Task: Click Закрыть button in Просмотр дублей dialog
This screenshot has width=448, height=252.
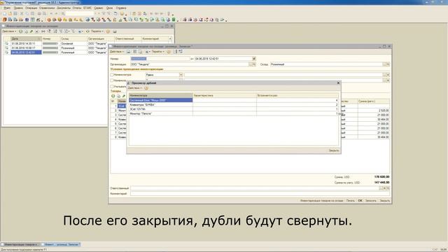Action: click(334, 150)
